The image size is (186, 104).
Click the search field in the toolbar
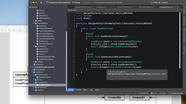[167, 2]
